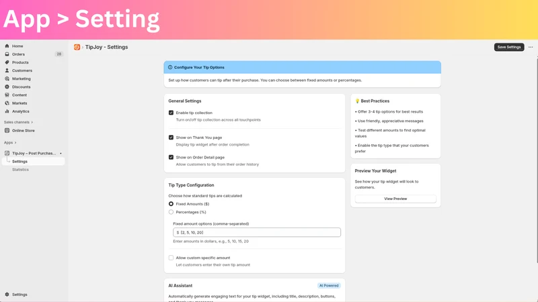This screenshot has width=538, height=302.
Task: Click the Markets globe icon
Action: (x=7, y=103)
